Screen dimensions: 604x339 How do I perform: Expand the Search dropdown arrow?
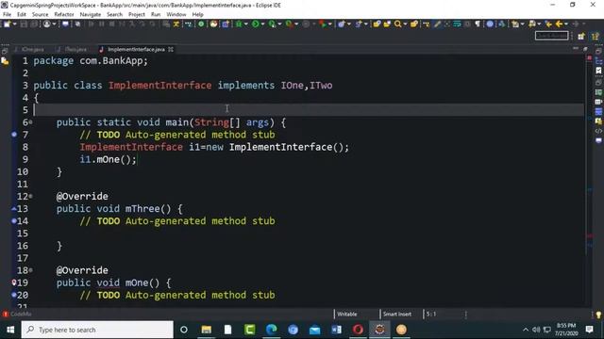[x=405, y=24]
